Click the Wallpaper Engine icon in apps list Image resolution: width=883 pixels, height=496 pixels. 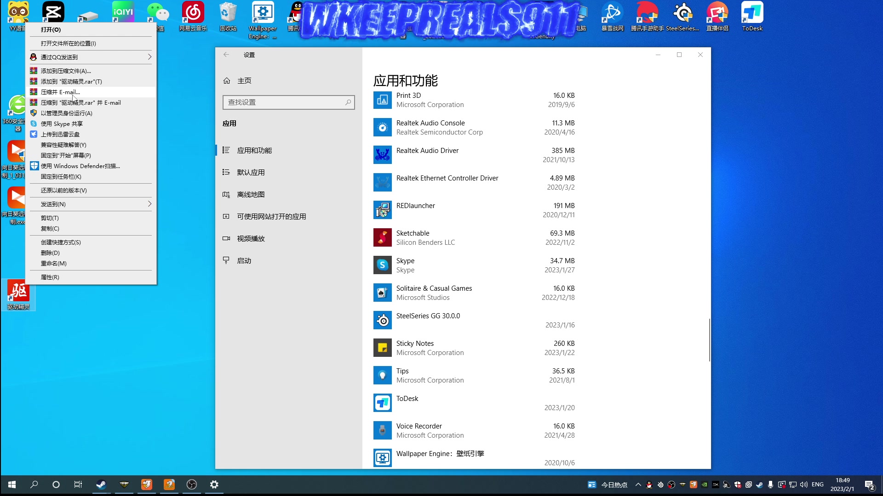pos(382,458)
